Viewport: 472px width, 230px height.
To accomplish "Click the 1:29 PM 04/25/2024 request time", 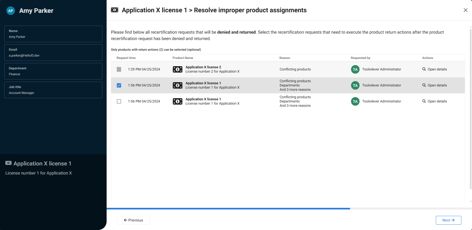I will coord(144,69).
